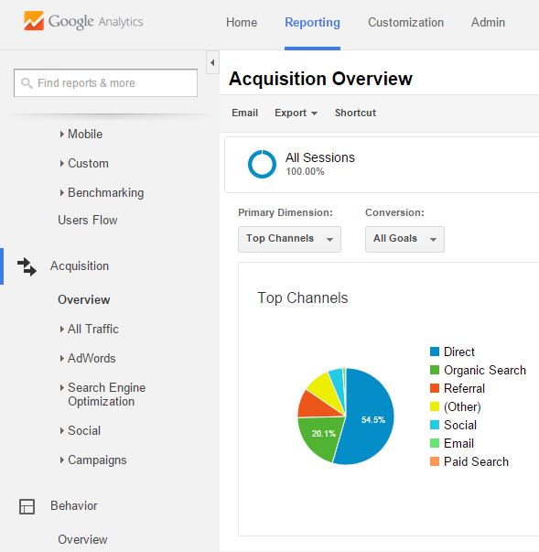Click the Email button in report toolbar
The image size is (539, 552).
[x=245, y=113]
